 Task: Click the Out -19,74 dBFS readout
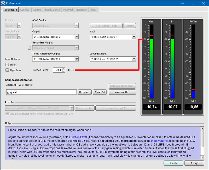(x=151, y=107)
